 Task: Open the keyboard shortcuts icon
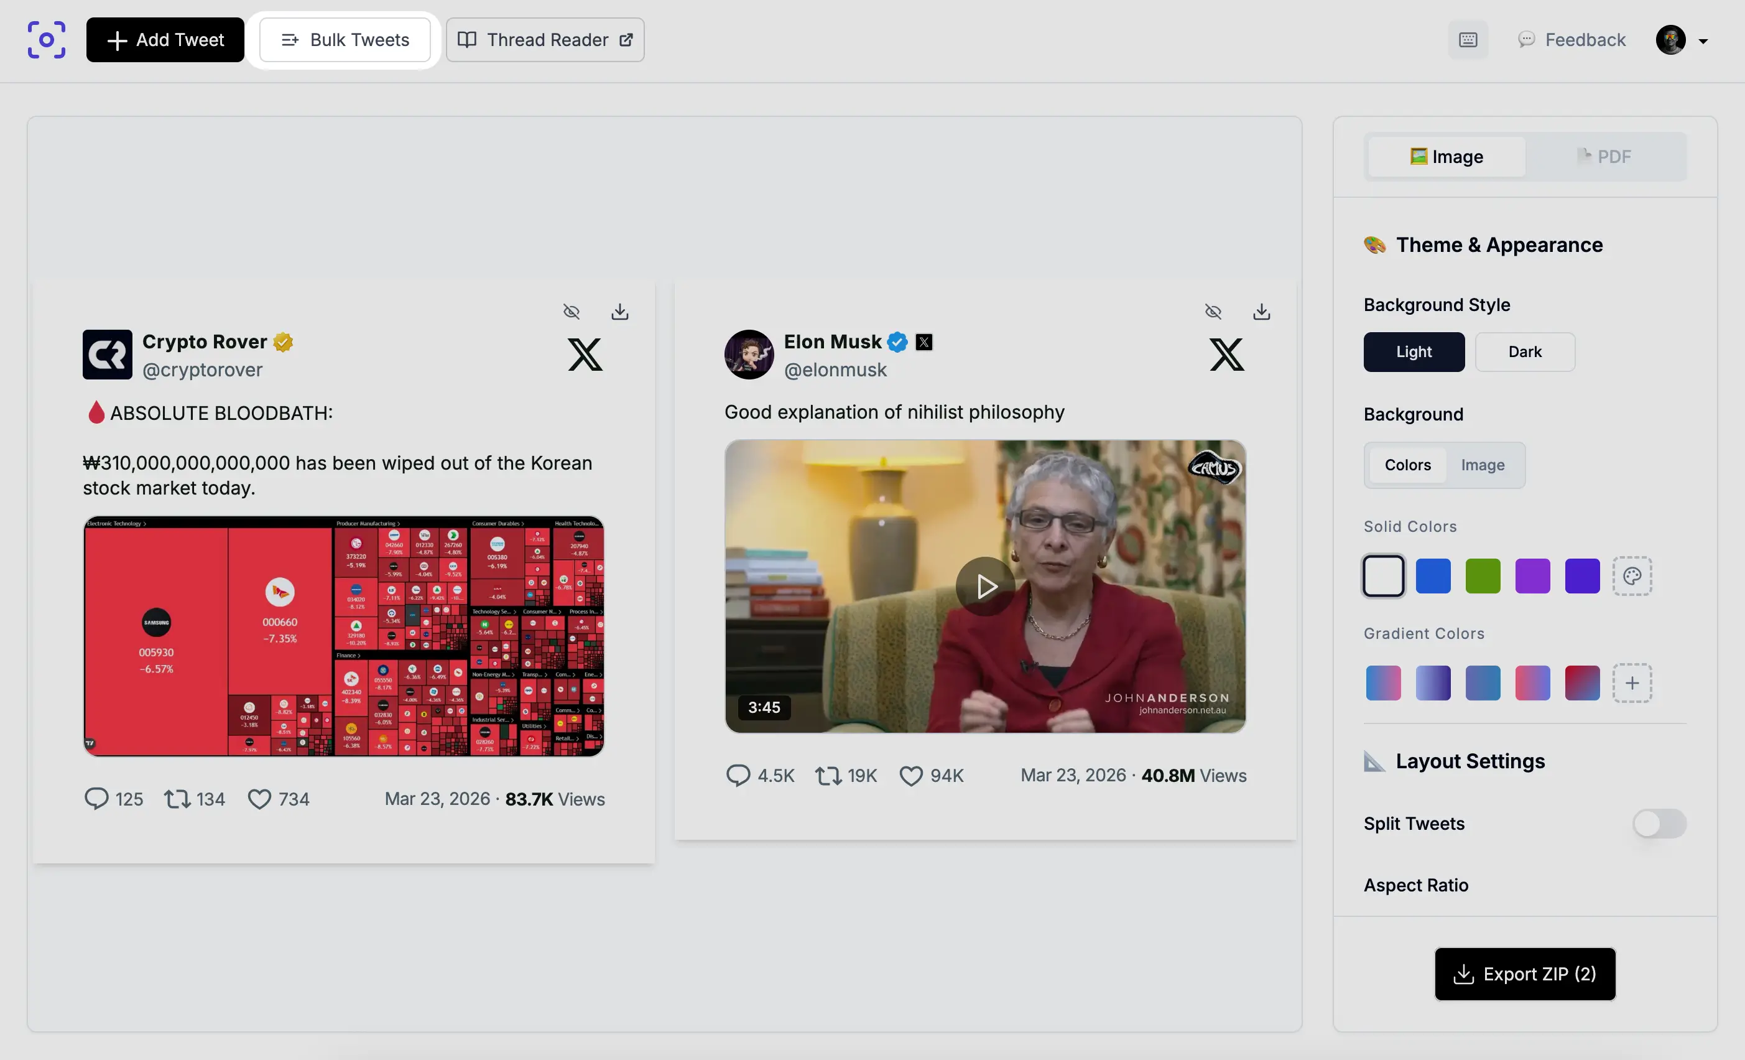pyautogui.click(x=1468, y=40)
